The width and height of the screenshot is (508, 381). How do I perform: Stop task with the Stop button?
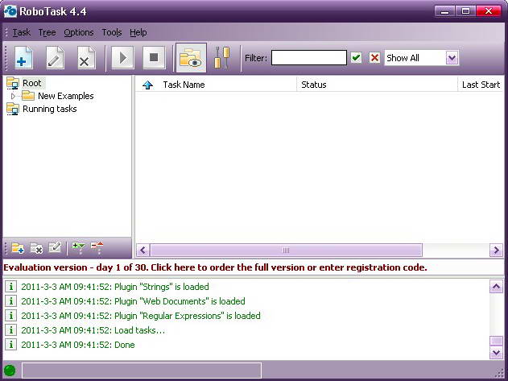coord(155,58)
